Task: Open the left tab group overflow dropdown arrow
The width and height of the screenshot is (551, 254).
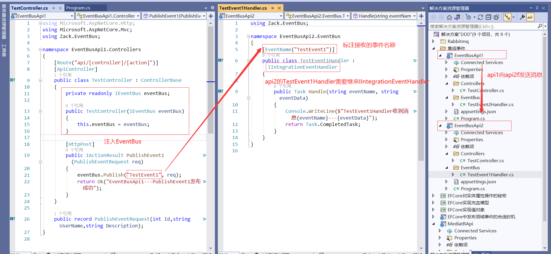Action: click(206, 8)
